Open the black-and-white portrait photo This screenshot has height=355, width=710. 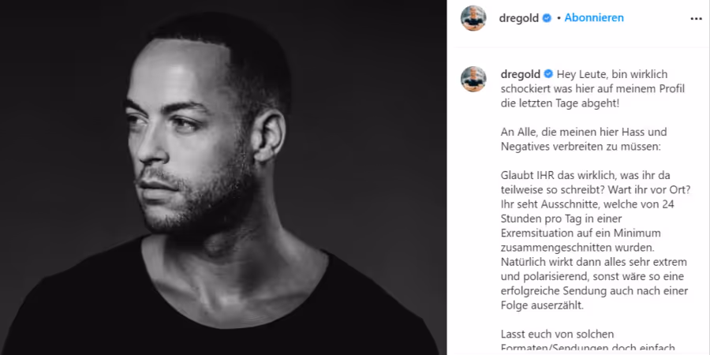pos(222,177)
